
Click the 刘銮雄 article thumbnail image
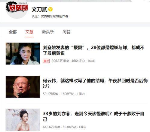23,54
